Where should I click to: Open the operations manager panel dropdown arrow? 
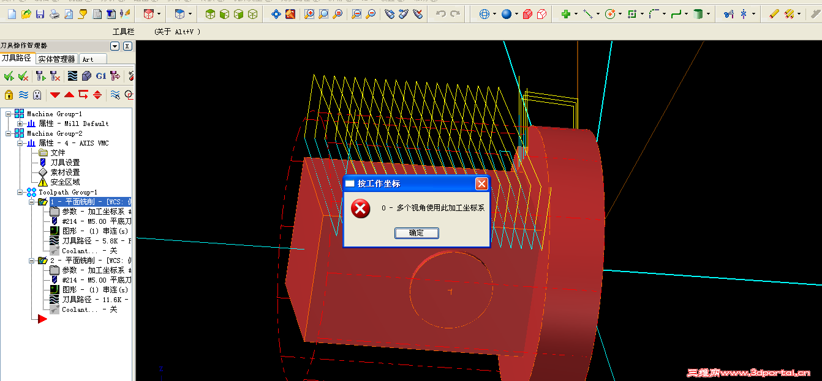(115, 46)
